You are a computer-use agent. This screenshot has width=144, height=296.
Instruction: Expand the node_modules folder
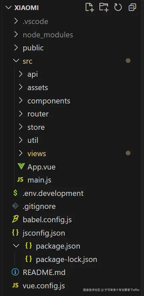(16, 34)
